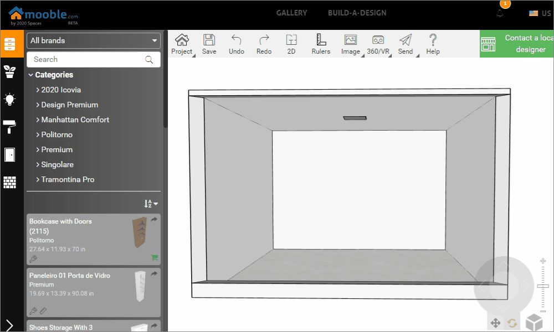
Task: Click the orange rotate view icon
Action: point(512,323)
